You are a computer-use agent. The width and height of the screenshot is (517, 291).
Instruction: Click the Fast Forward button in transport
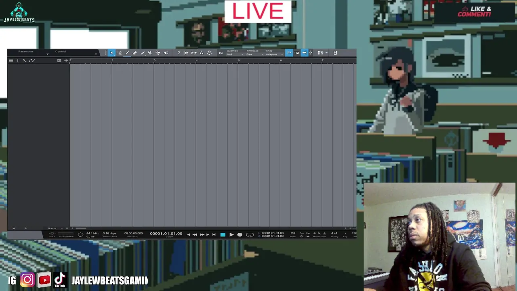point(202,234)
